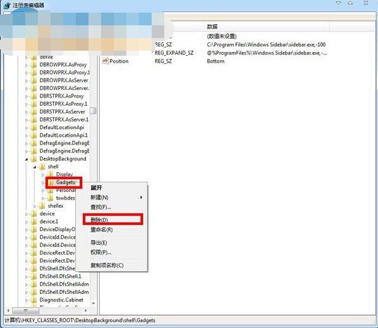Collapse the shell subkey node

[x=35, y=167]
